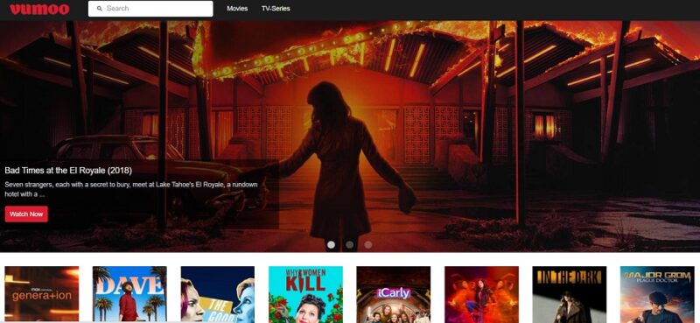Viewport: 700px width, 323px height.
Task: Open the Major Grom Plague Doctor poster
Action: (x=657, y=294)
